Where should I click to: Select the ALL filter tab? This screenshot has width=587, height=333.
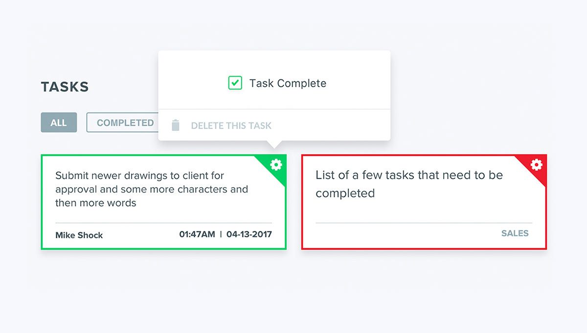point(59,123)
